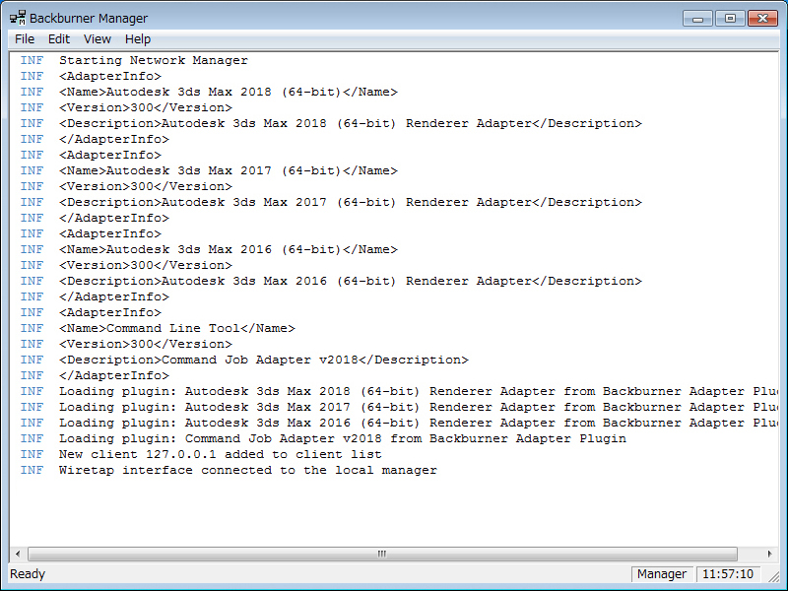The width and height of the screenshot is (788, 591).
Task: Close the Backburner Manager window
Action: click(x=762, y=19)
